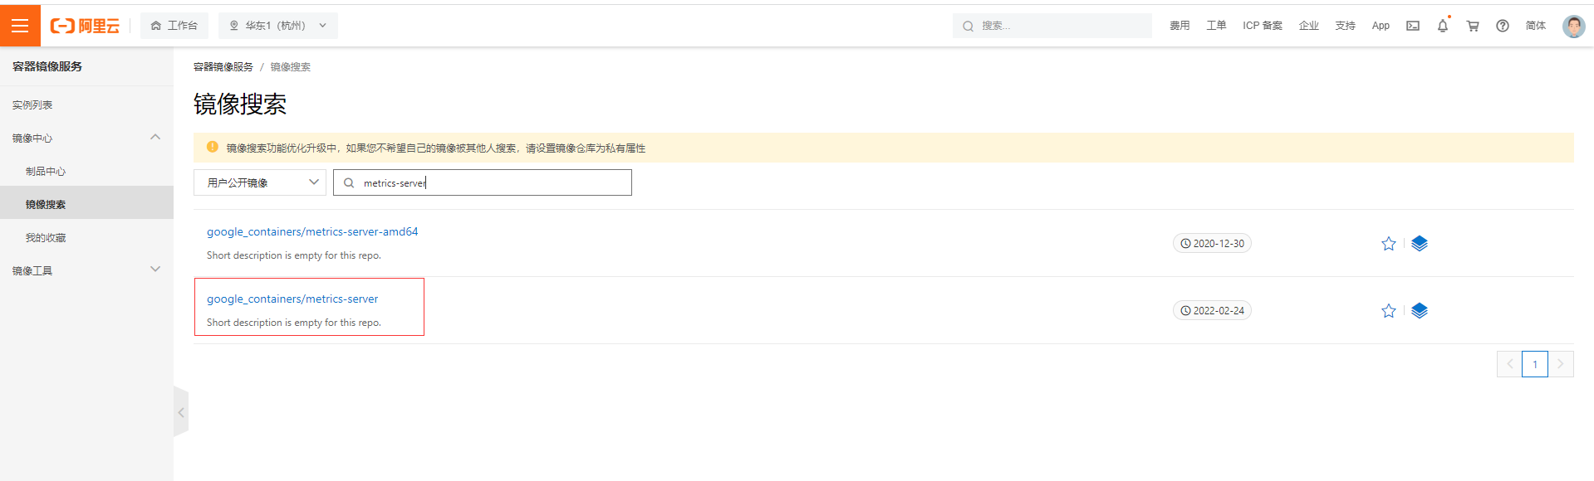Collapse the 镜像中心 sidebar section
The image size is (1594, 481).
(x=155, y=138)
